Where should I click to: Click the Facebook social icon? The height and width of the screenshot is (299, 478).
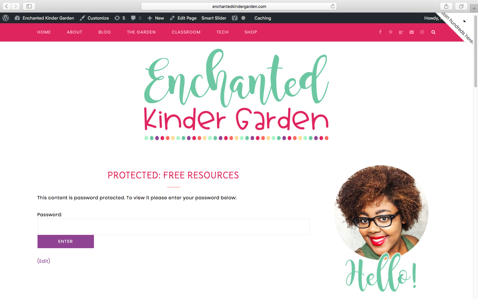pyautogui.click(x=380, y=32)
